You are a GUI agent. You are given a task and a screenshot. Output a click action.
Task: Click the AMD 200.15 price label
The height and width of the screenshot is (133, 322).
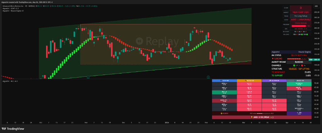(314, 60)
